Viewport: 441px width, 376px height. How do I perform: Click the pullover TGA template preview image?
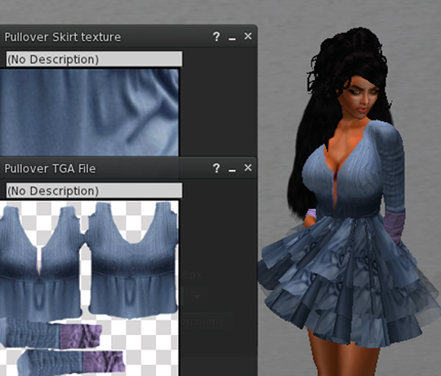[x=89, y=288]
